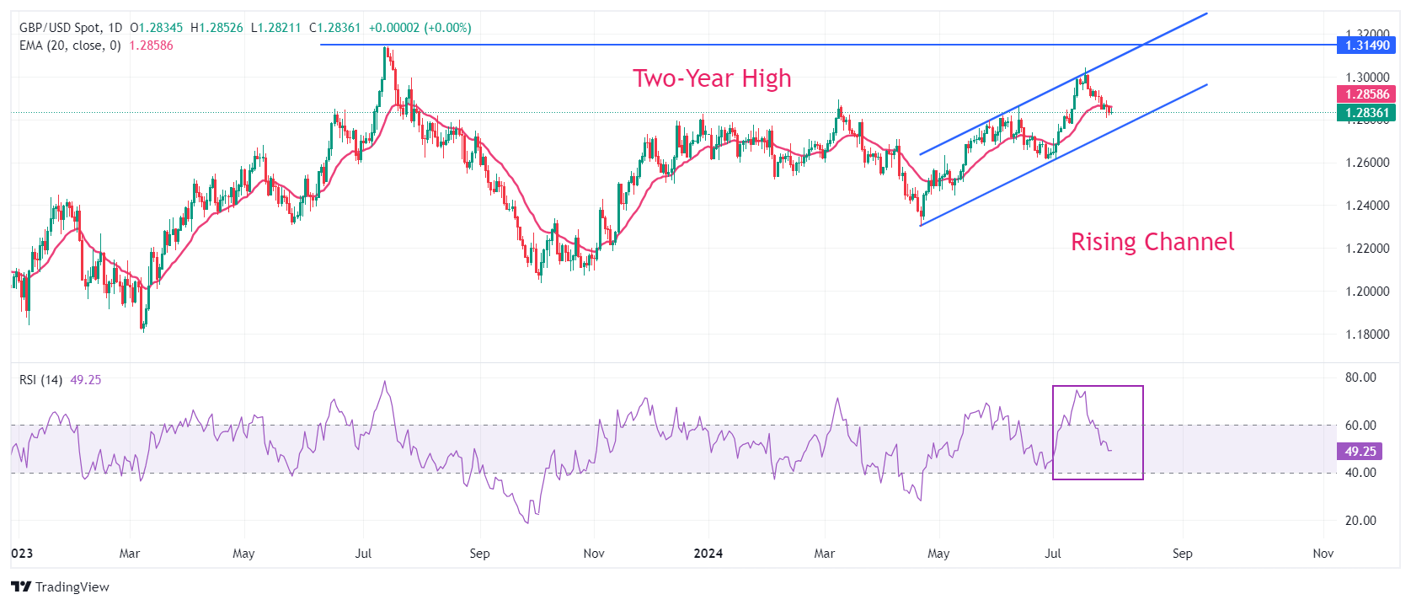Click the pink 1.28586 EMA price tag
The width and height of the screenshot is (1411, 605).
tap(1366, 94)
